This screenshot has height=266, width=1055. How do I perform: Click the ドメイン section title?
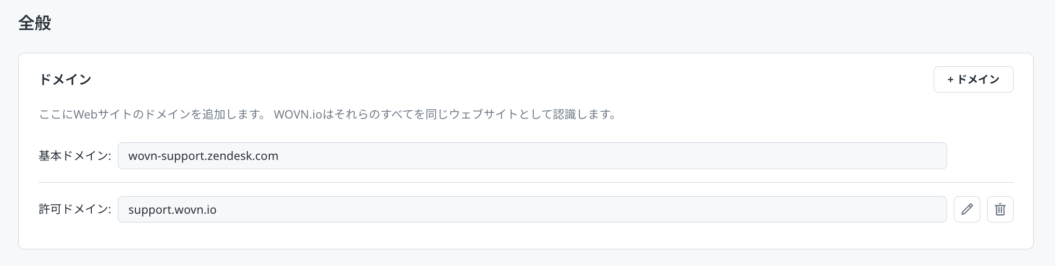pyautogui.click(x=65, y=80)
